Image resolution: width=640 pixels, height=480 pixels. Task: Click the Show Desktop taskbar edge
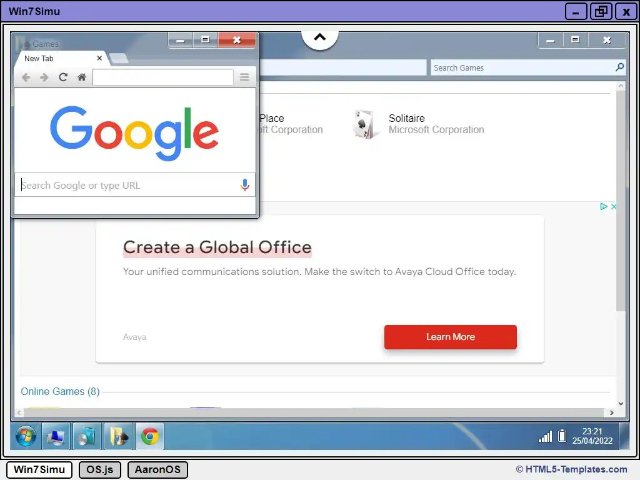[x=624, y=436]
